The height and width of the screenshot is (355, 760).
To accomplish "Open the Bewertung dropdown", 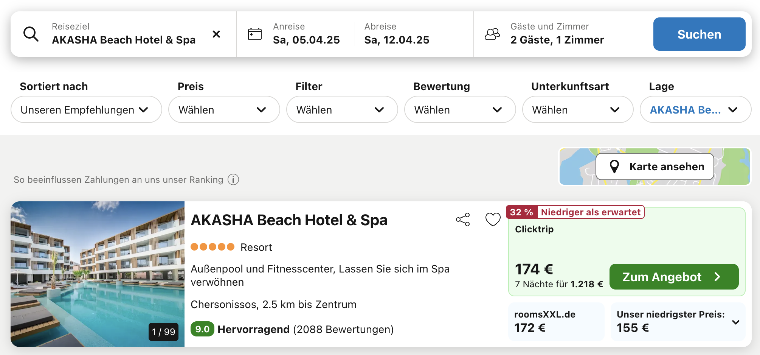I will click(460, 110).
